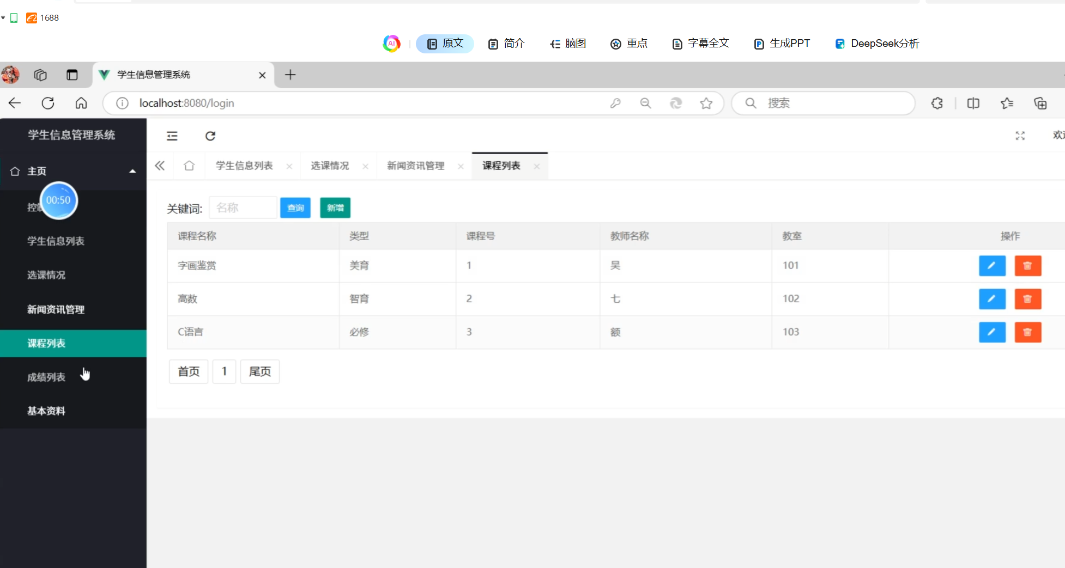This screenshot has height=568, width=1065.
Task: Open 成绩列表 in the sidebar
Action: [46, 377]
